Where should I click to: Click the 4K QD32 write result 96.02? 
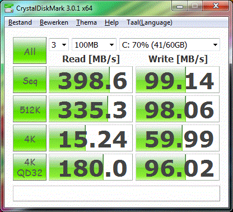178,167
